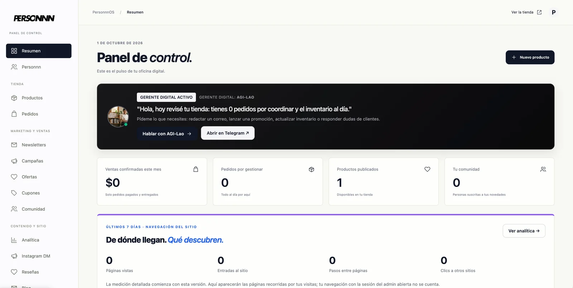This screenshot has width=573, height=288.
Task: Click Ver analítica button
Action: (x=524, y=231)
